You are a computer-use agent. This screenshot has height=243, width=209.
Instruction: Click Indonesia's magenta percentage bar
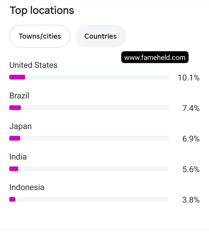click(12, 199)
